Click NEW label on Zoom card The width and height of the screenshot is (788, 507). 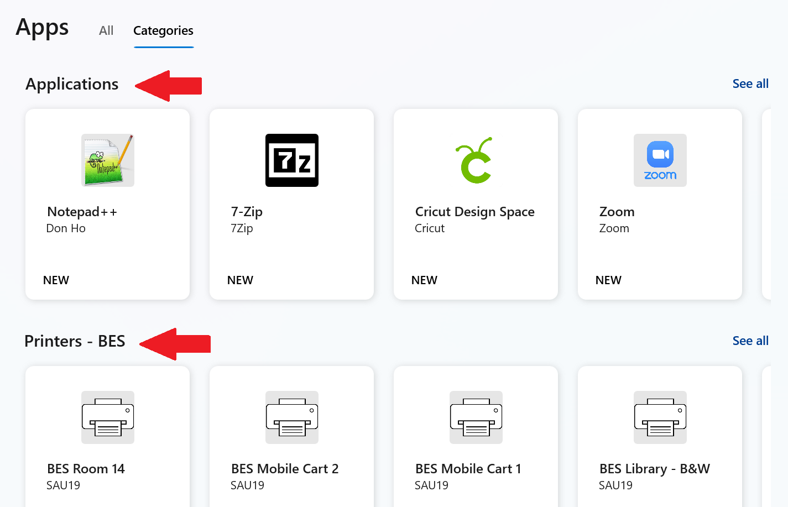608,280
